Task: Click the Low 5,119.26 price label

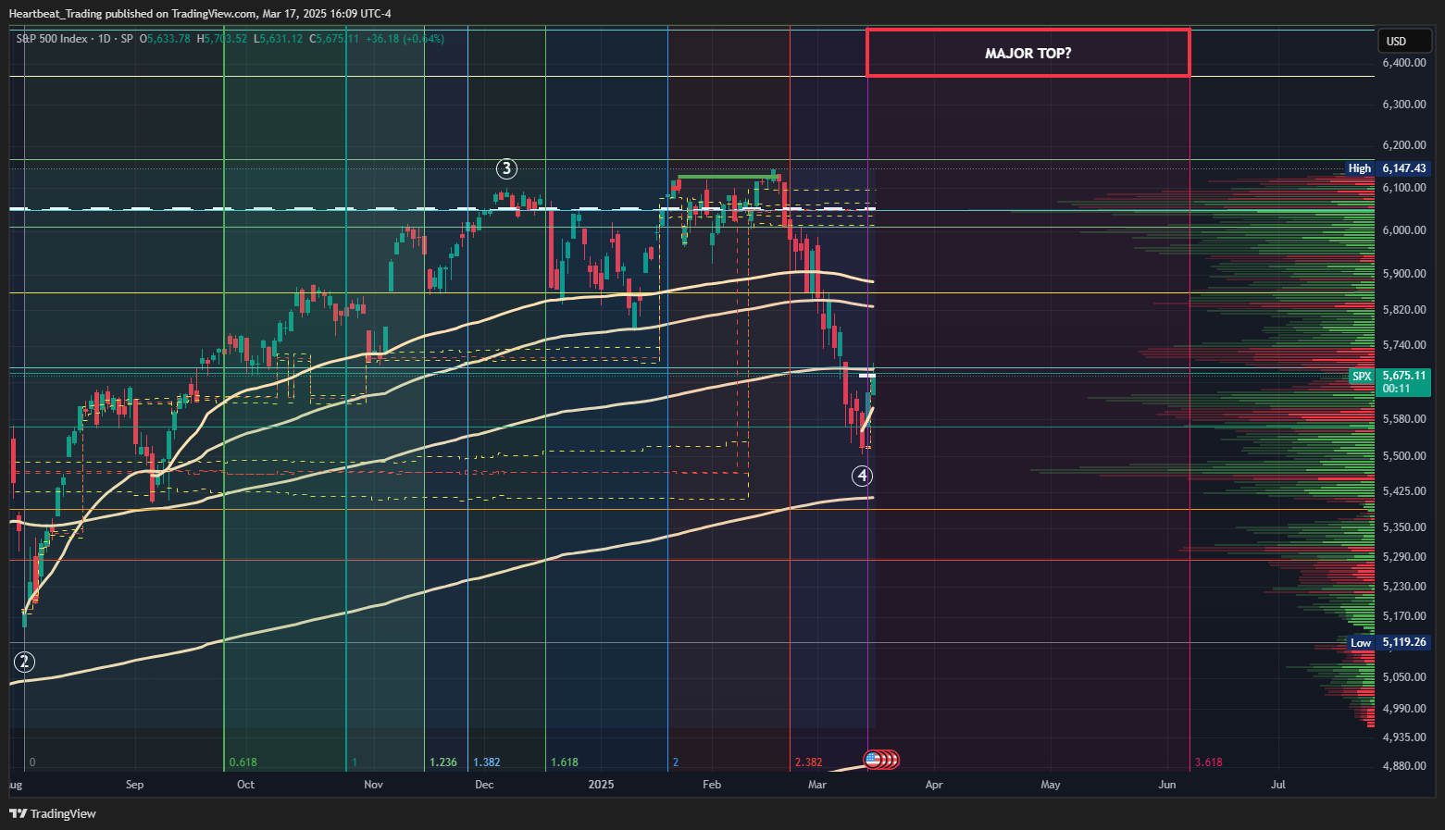Action: 1388,642
